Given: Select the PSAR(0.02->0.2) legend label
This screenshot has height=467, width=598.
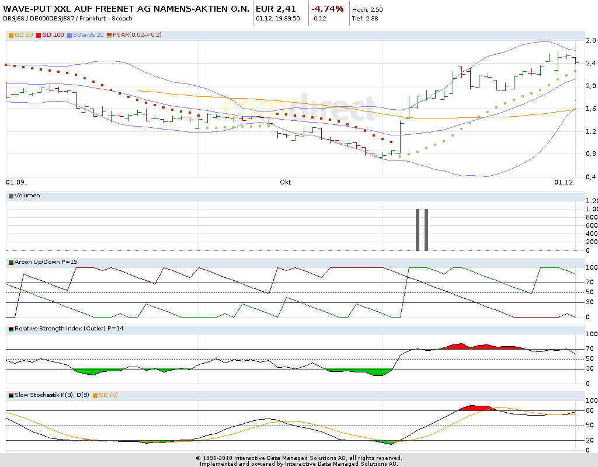Looking at the screenshot, I should tap(137, 35).
